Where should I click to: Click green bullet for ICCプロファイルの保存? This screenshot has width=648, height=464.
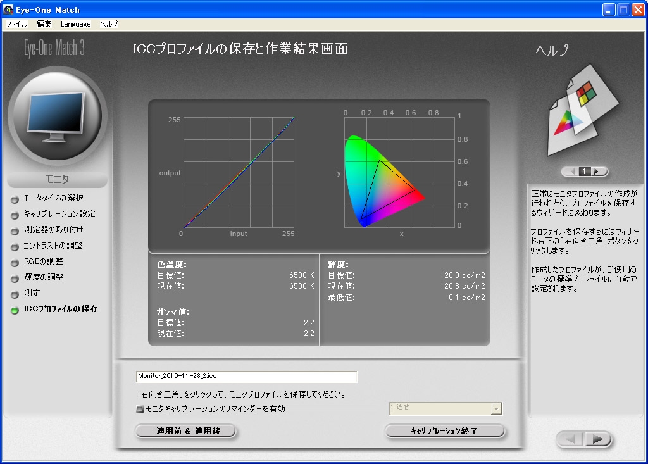click(15, 310)
